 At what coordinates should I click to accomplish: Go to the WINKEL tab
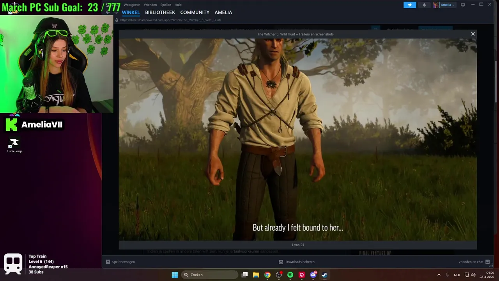click(x=131, y=12)
